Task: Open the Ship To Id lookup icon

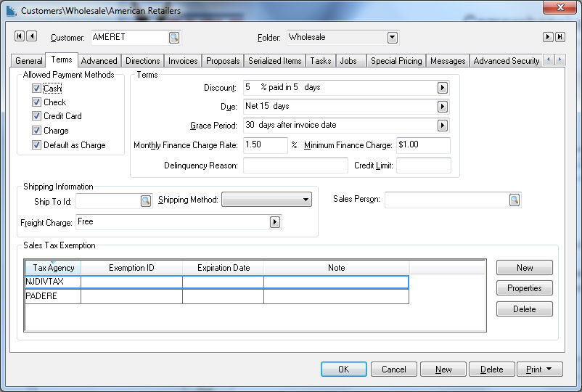Action: pos(146,200)
